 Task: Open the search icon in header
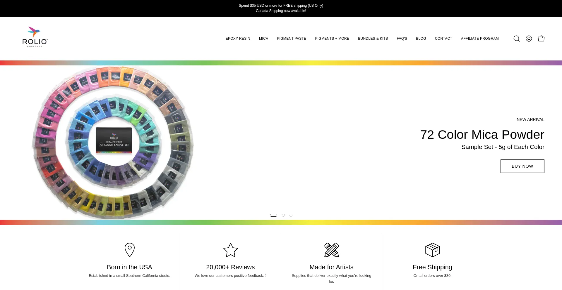[517, 39]
